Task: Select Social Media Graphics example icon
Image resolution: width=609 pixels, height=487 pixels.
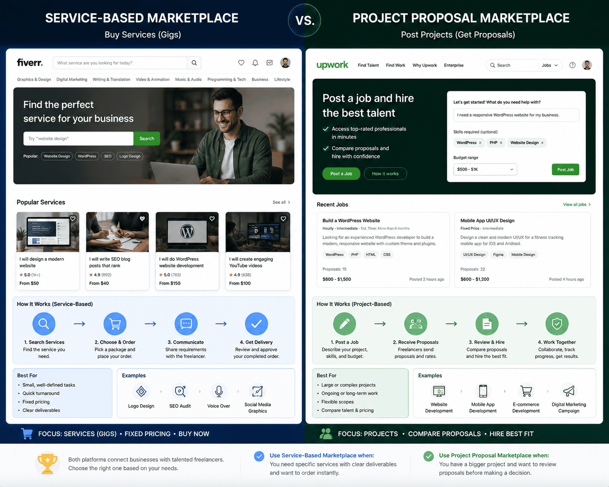Action: pos(258,392)
